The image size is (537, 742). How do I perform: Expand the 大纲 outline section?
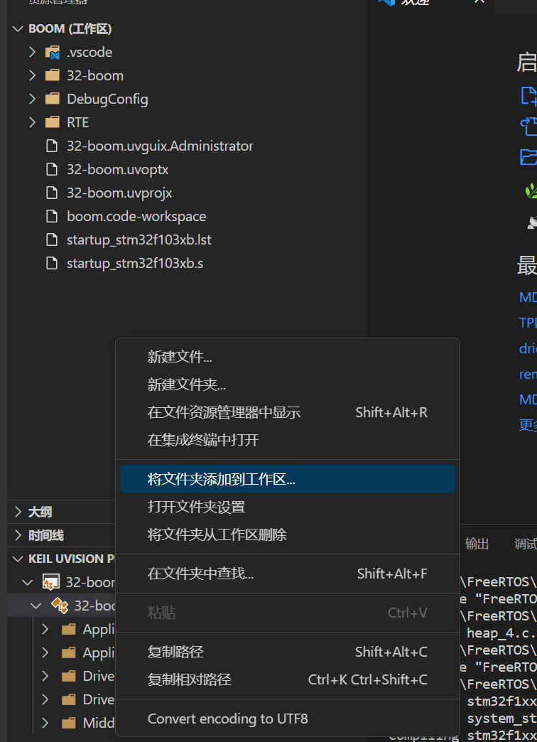(18, 512)
